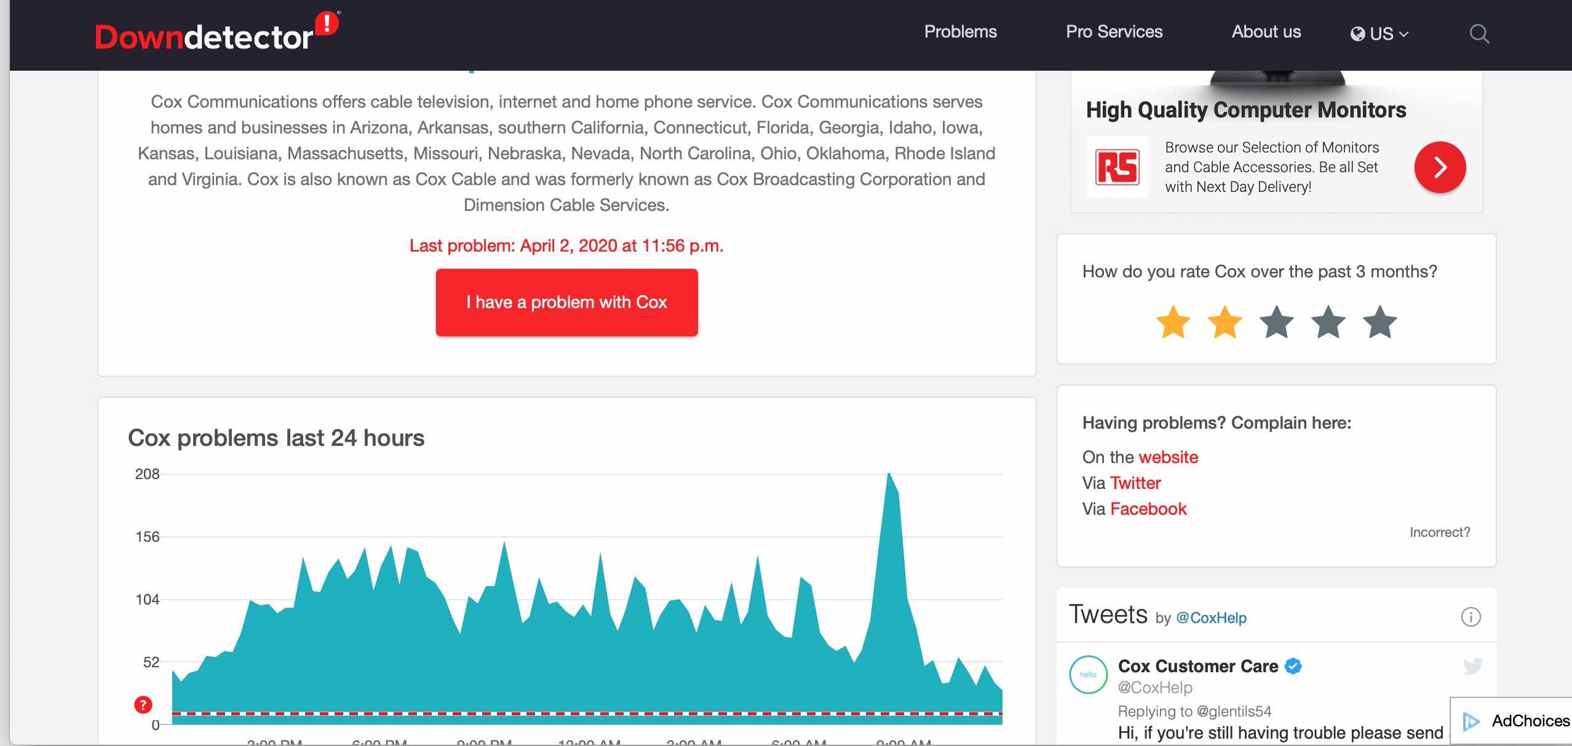The width and height of the screenshot is (1572, 746).
Task: Click the AdChoices icon
Action: 1471,721
